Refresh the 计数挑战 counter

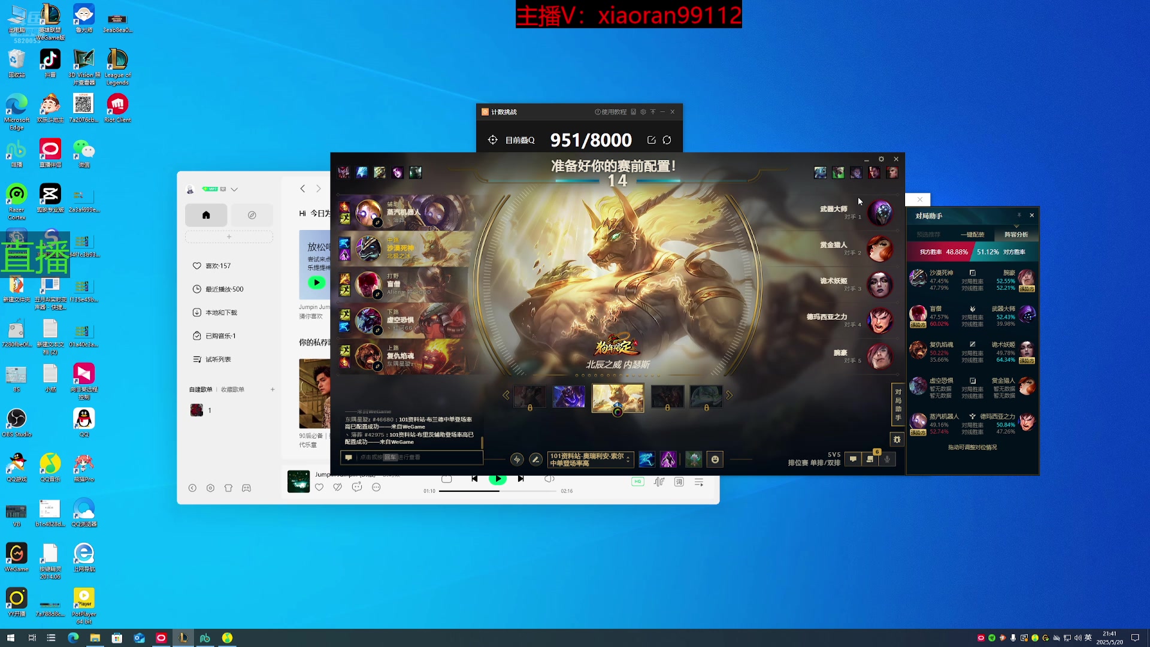click(x=667, y=140)
